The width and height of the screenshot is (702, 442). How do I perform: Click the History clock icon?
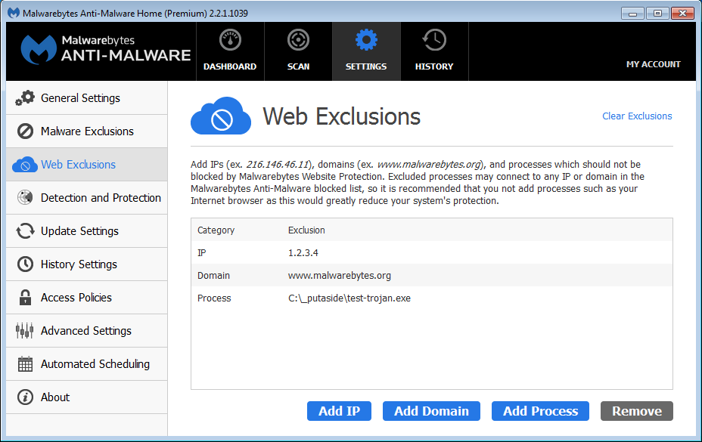click(x=433, y=40)
